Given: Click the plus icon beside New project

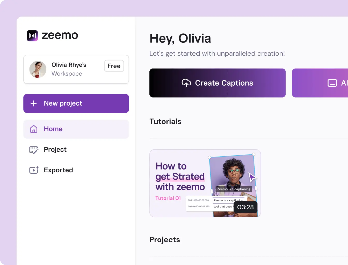Looking at the screenshot, I should pos(34,104).
